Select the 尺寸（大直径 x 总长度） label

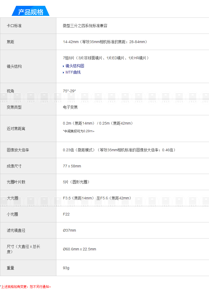coord(23,249)
